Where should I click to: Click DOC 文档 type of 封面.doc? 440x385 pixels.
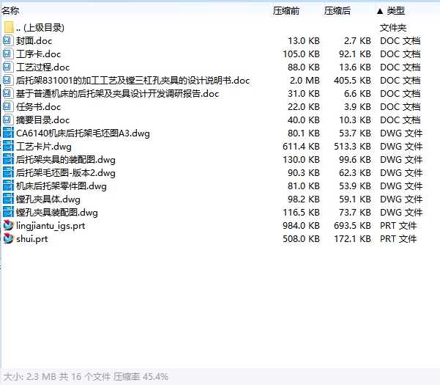click(400, 41)
